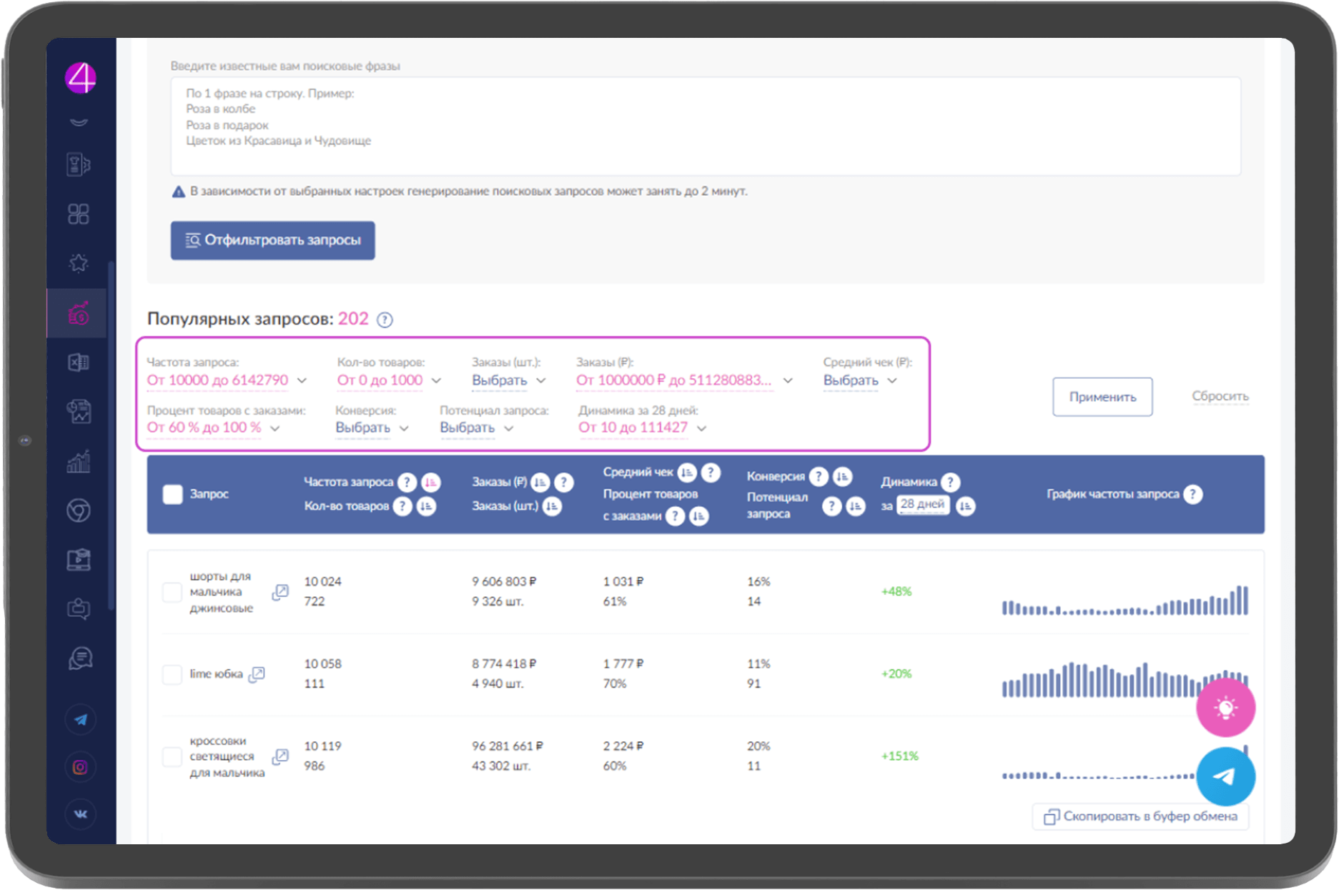
Task: Click the Telegram icon in the sidebar
Action: [80, 719]
